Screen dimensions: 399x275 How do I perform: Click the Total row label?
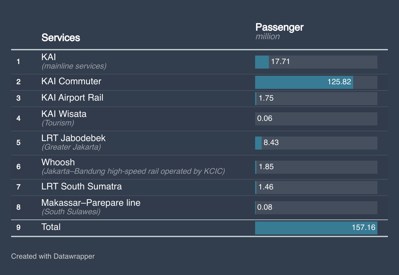click(x=51, y=227)
